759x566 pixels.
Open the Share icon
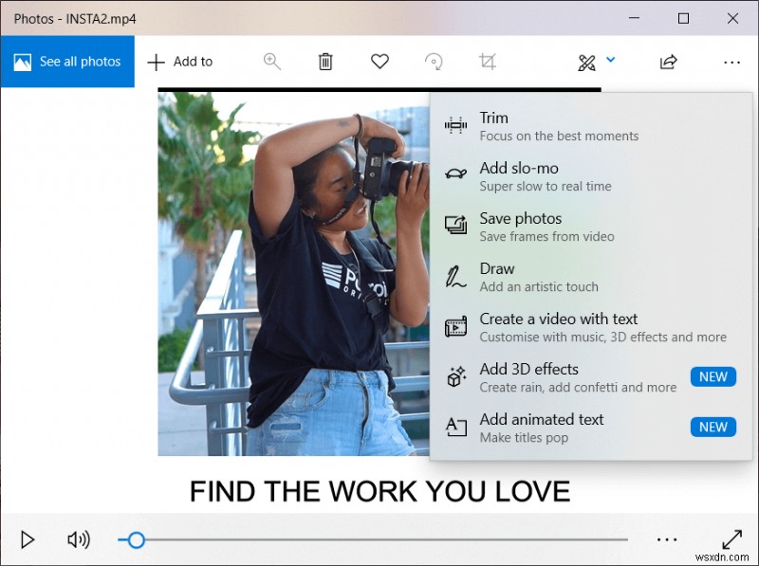669,62
